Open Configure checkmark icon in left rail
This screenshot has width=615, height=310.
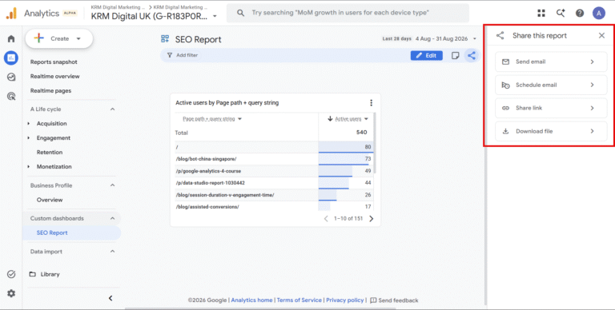11,274
